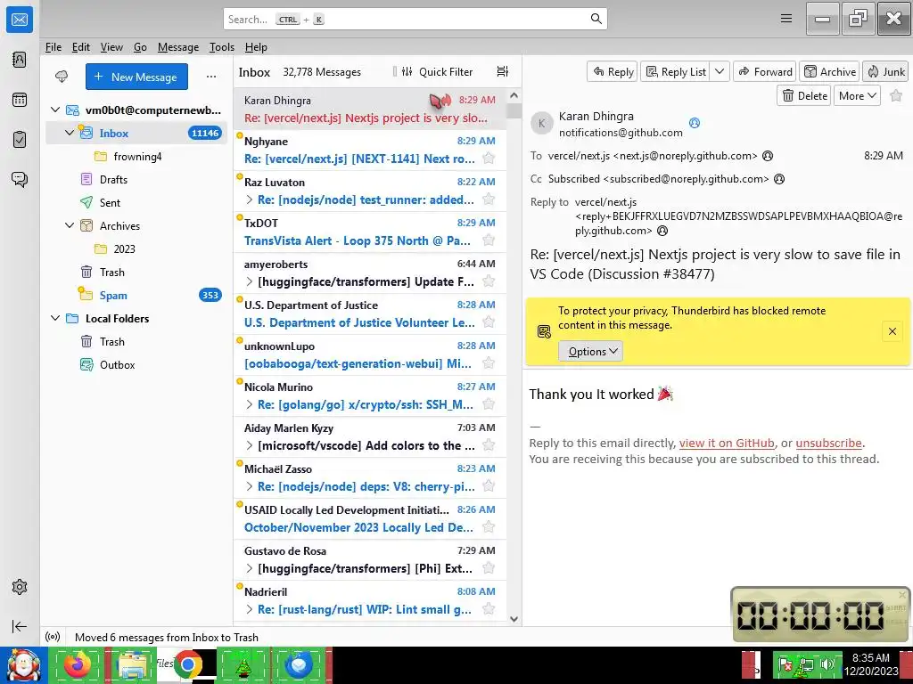Viewport: 913px width, 684px height.
Task: Expand the Raz Luvaton thread
Action: coord(250,199)
